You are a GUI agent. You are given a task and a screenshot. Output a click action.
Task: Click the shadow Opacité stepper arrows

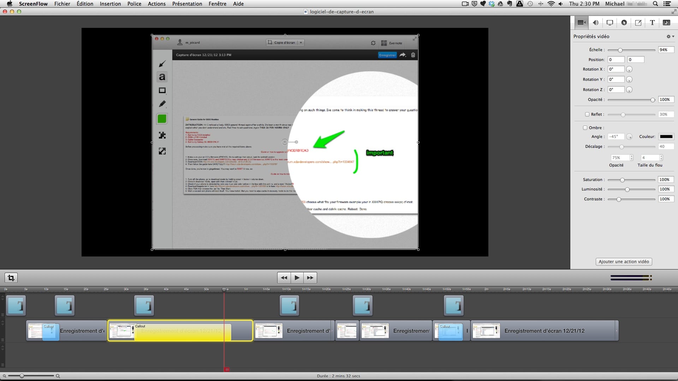pos(631,158)
